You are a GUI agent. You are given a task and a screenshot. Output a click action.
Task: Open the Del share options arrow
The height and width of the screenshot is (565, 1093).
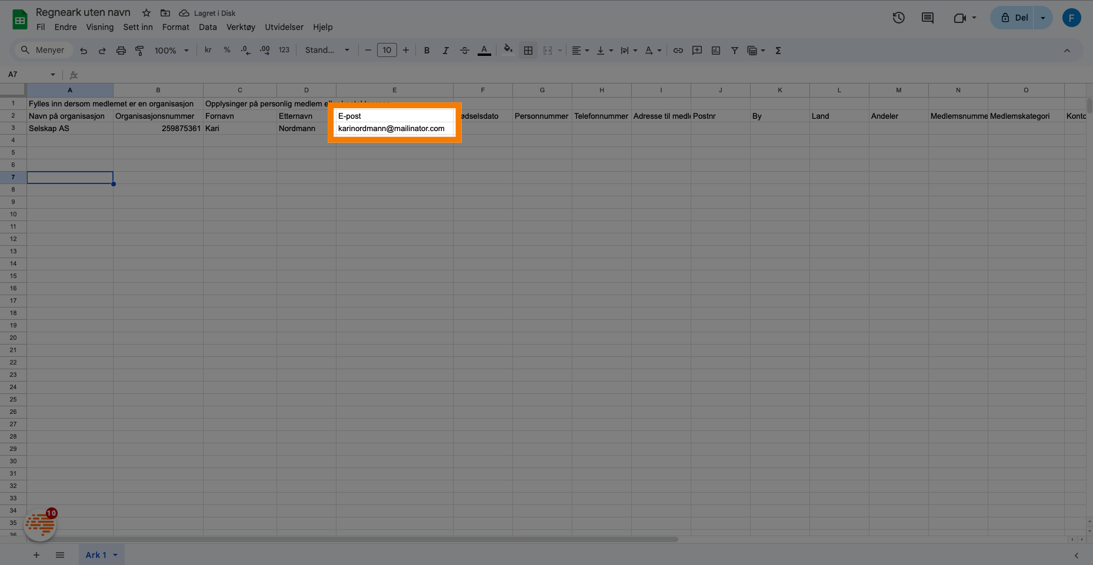click(x=1043, y=18)
